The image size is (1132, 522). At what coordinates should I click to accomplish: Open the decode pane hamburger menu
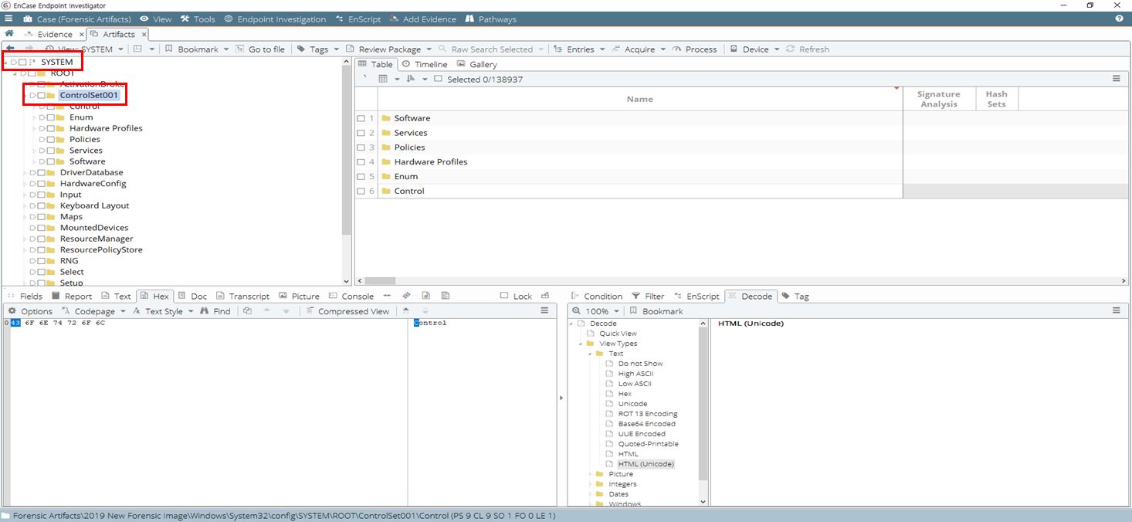pyautogui.click(x=1116, y=310)
